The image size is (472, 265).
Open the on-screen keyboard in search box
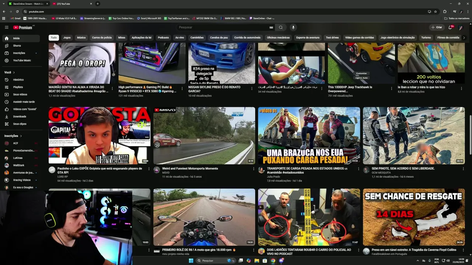click(x=271, y=27)
